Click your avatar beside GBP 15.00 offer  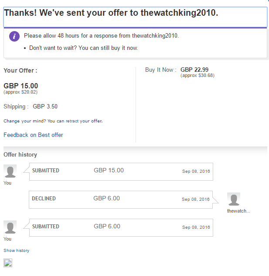point(10,171)
